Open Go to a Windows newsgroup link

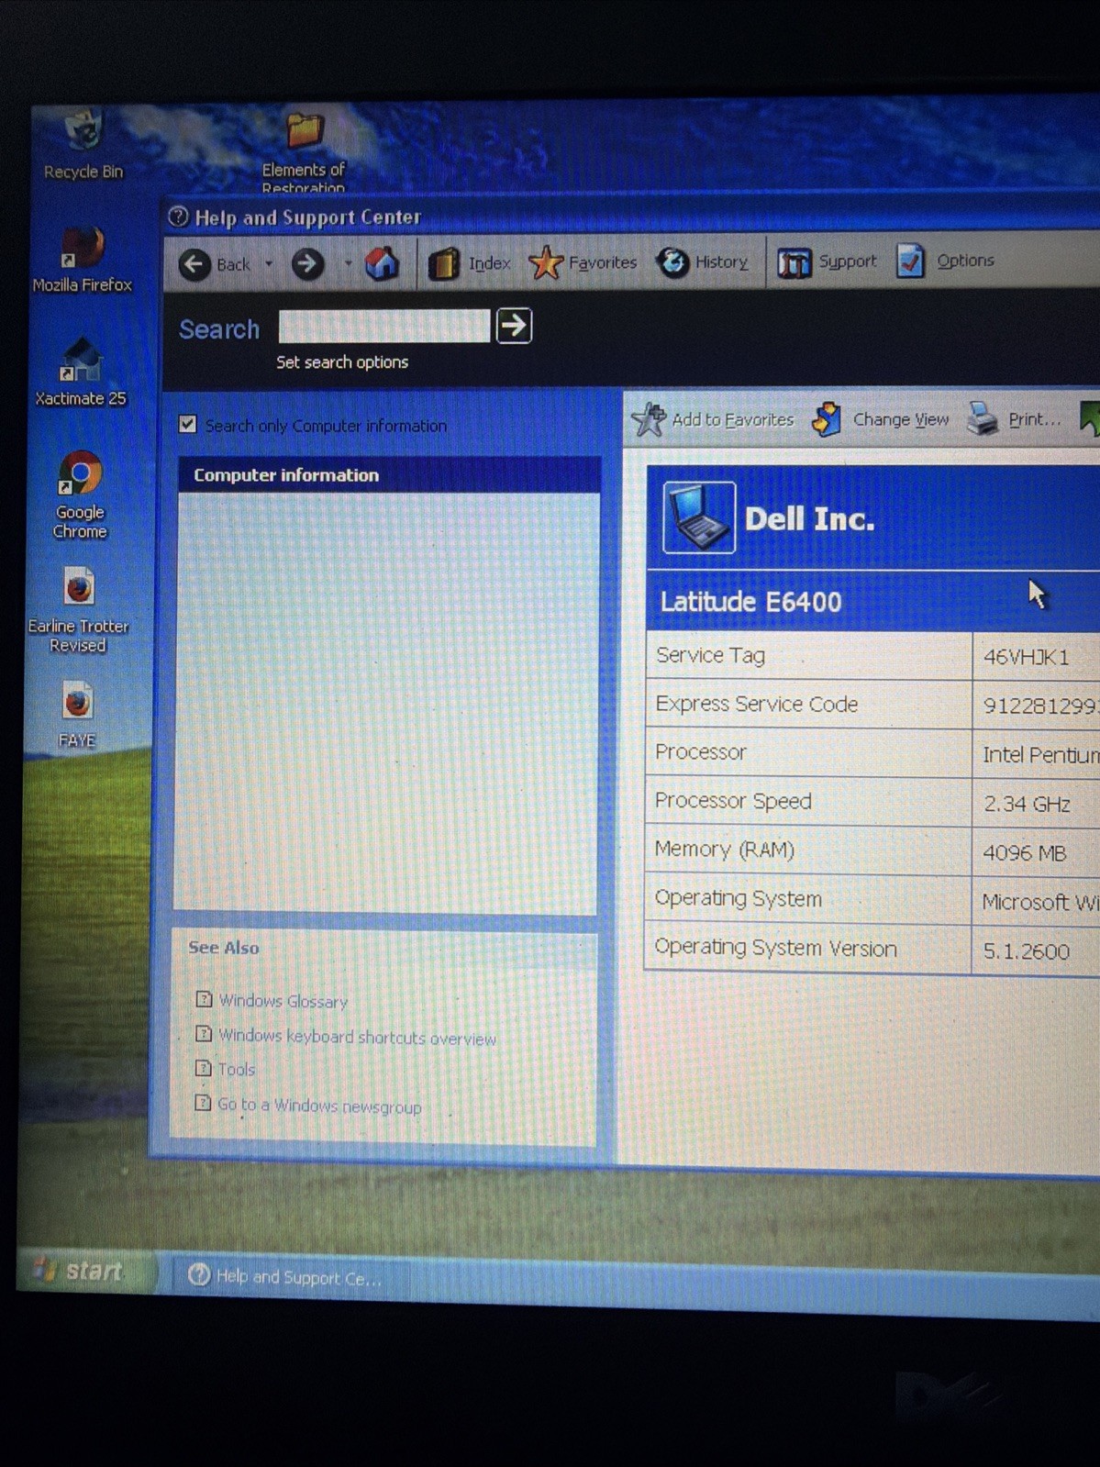(x=319, y=1106)
